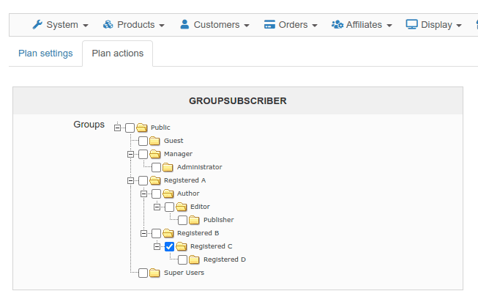Viewport: 478px width, 302px height.
Task: Click the Customers person icon
Action: point(184,24)
